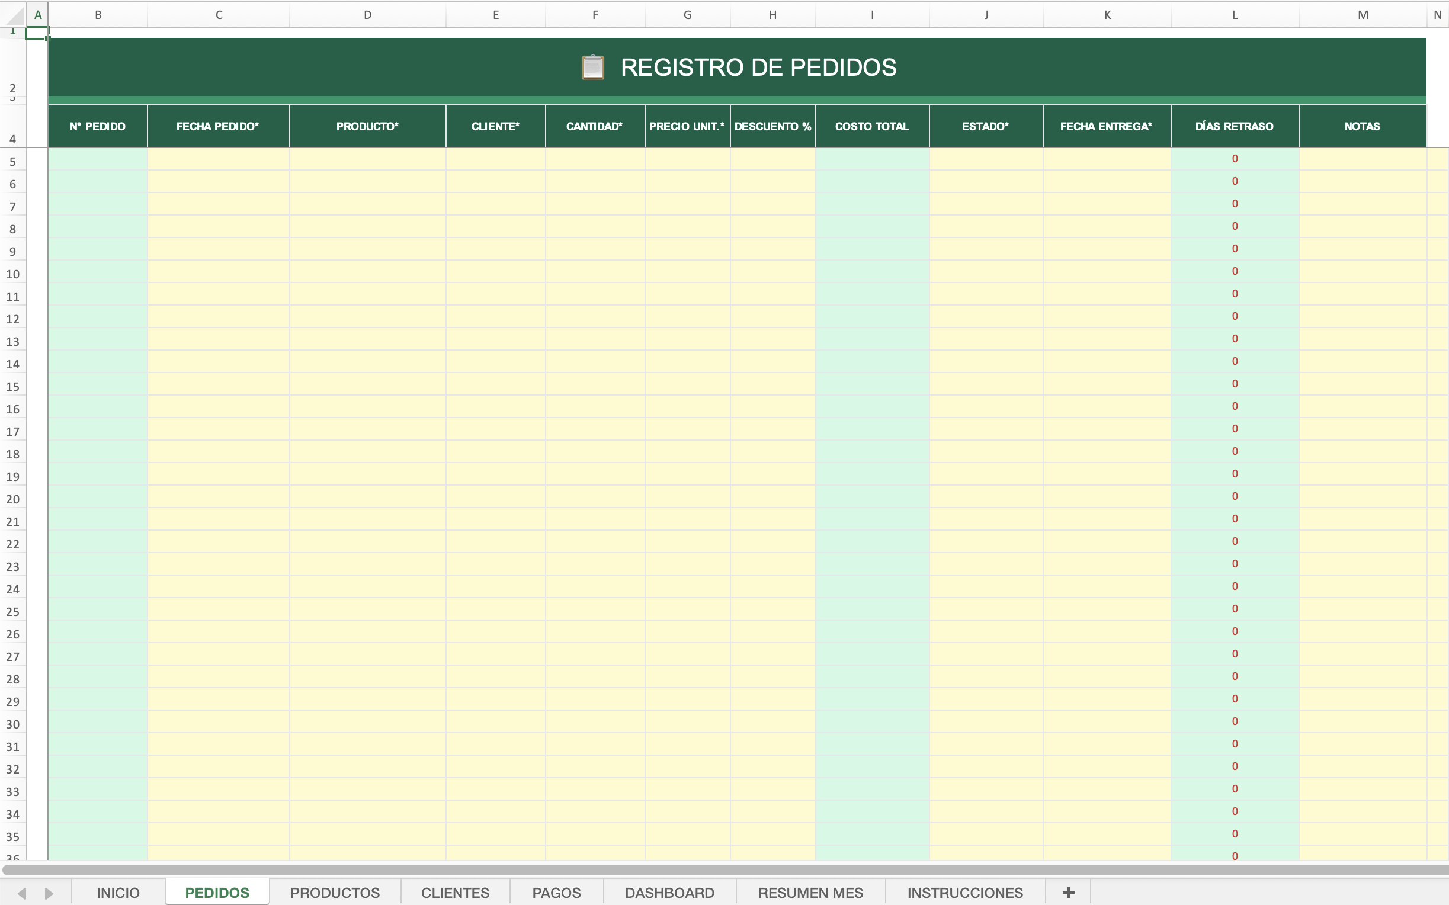Click the DÍAS RETRASO value in row 12
Screen dimensions: 1449x905
(x=1235, y=317)
